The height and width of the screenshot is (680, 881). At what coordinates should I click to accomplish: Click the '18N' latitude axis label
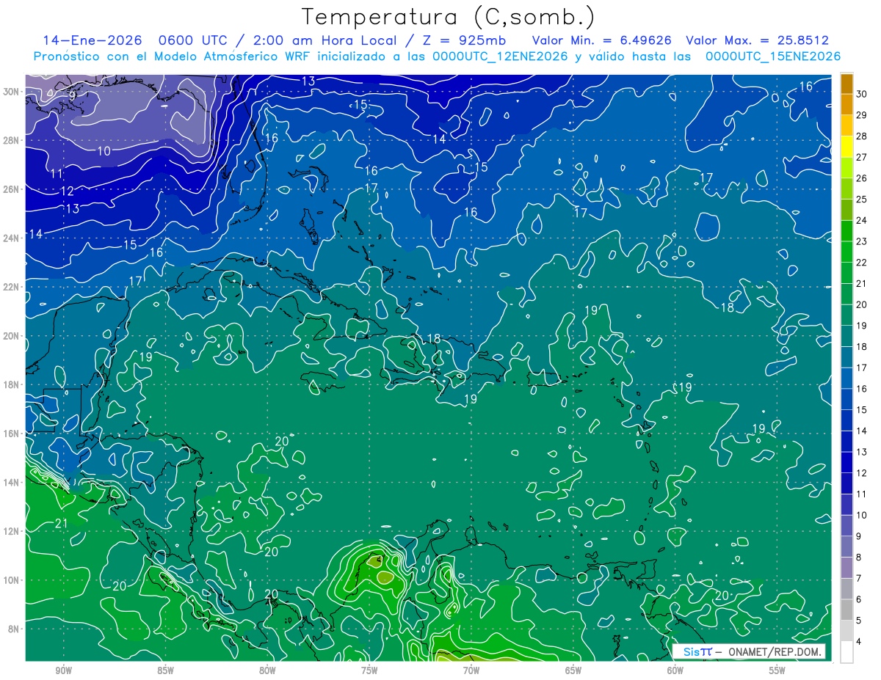tap(12, 384)
